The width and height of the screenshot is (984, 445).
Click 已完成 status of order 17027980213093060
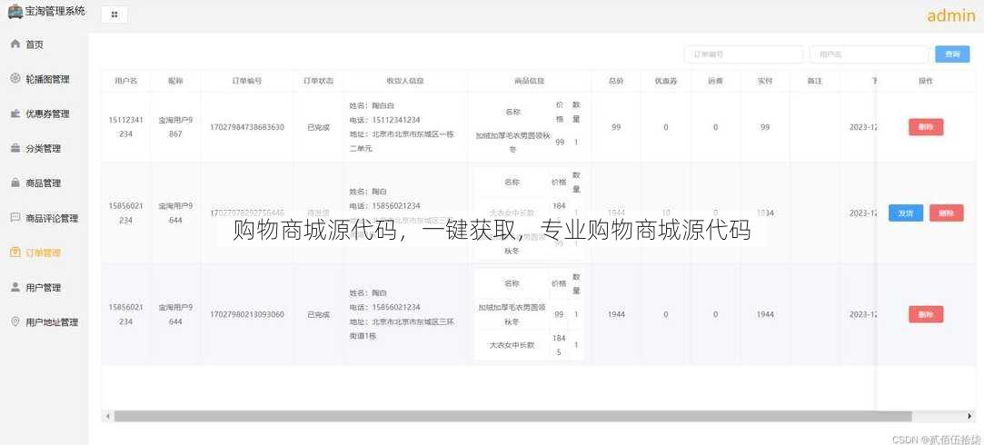318,314
